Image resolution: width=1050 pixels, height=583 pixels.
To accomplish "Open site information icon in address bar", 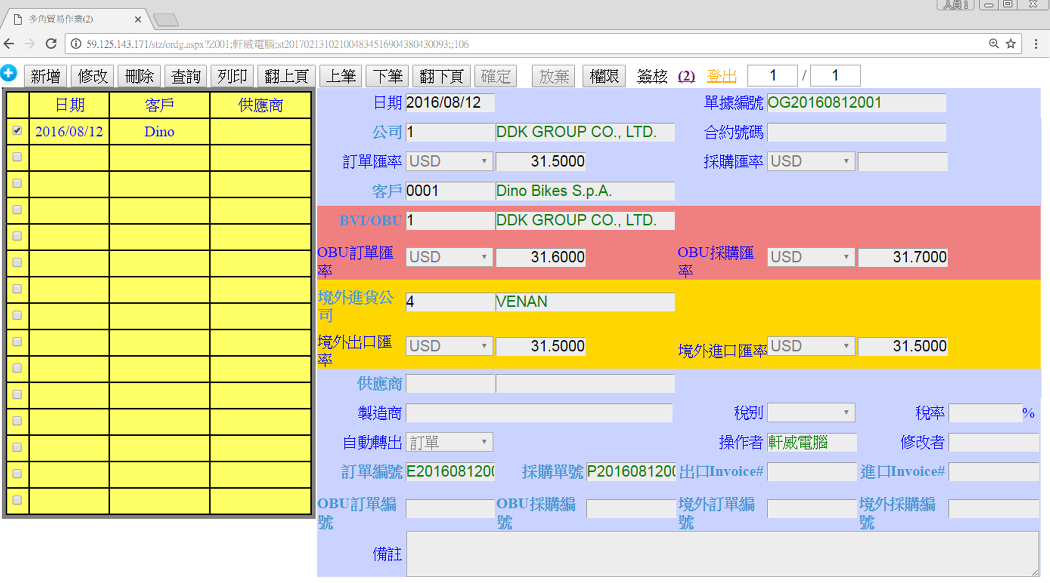I will [x=76, y=44].
